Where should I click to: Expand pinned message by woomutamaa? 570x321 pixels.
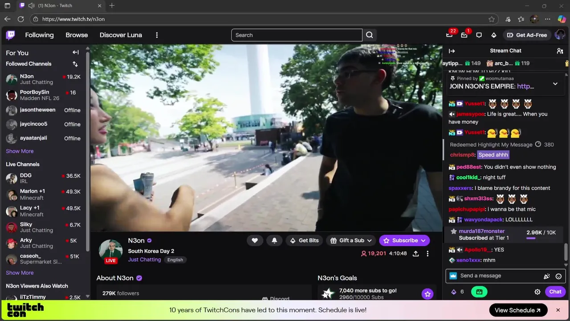[555, 83]
